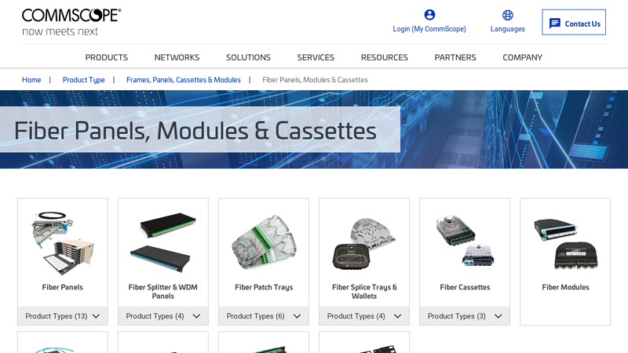Screen dimensions: 628x353
Task: Click the Fiber Modules product image
Action: point(565,244)
